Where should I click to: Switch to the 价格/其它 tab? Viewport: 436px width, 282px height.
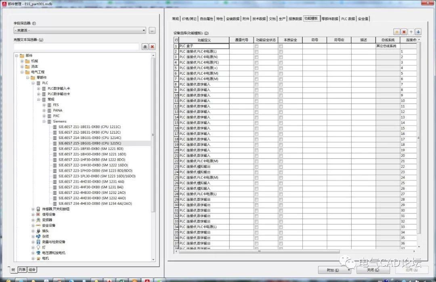(189, 19)
